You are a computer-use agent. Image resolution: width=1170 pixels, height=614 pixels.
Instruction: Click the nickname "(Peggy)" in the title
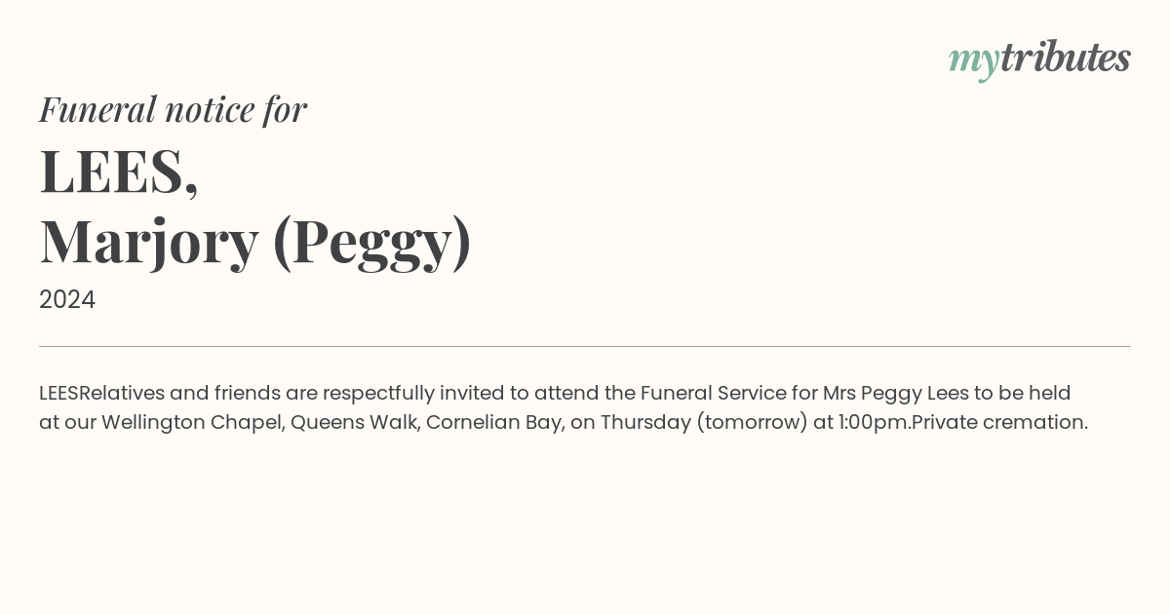click(372, 243)
